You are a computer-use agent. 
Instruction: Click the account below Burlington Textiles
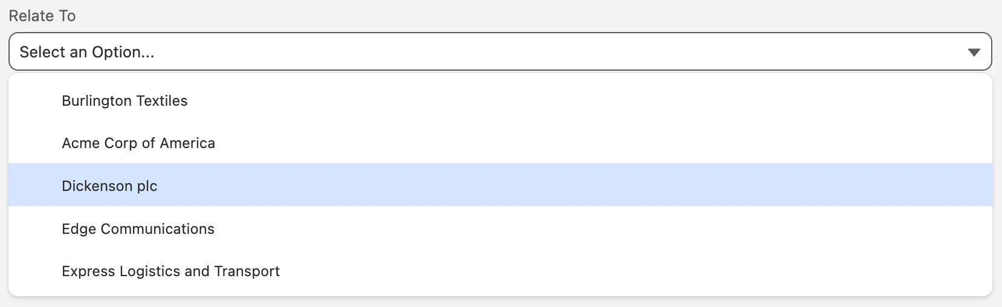click(138, 143)
